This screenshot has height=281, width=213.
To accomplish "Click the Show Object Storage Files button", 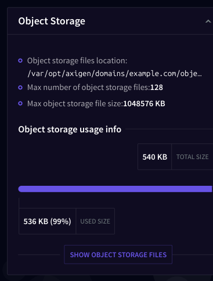I will 118,254.
